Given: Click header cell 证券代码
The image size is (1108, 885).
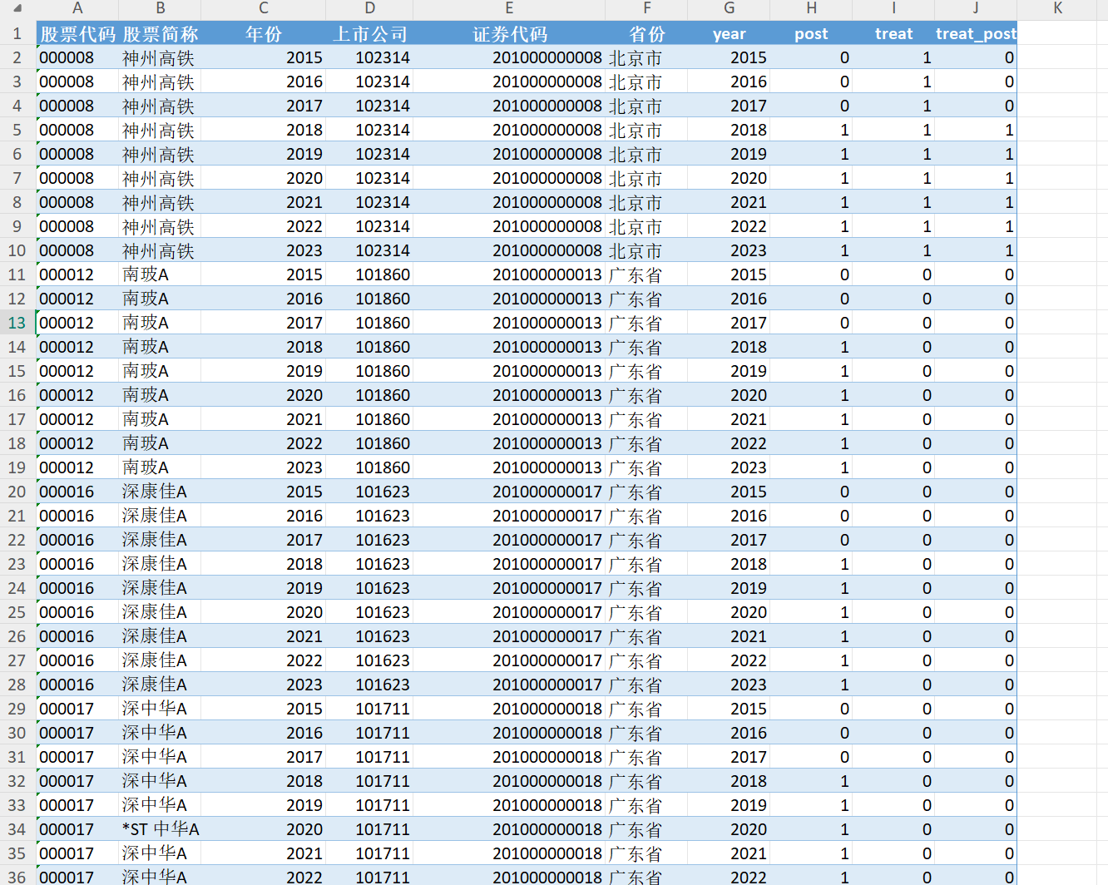Looking at the screenshot, I should pos(509,34).
